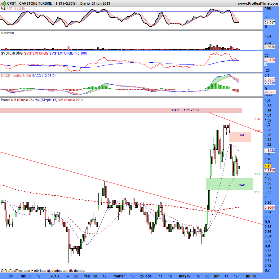This screenshot has height=279, width=279.
Task: Click the GAP label in the green zone
Action: click(x=241, y=185)
